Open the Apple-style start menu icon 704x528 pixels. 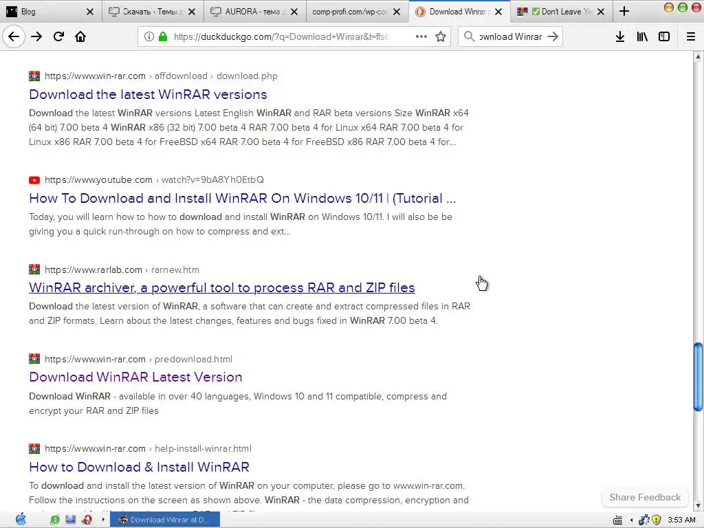click(x=21, y=520)
